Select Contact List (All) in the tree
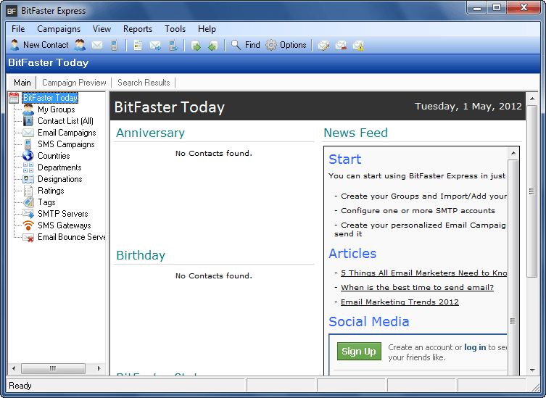Screen dimensions: 546x398 [x=65, y=121]
